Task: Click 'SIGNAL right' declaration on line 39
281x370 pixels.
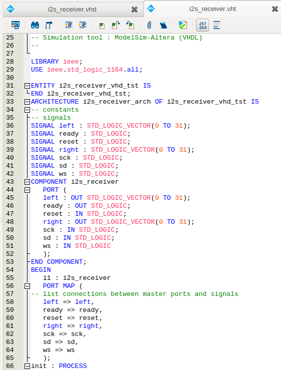Action: tap(112, 150)
